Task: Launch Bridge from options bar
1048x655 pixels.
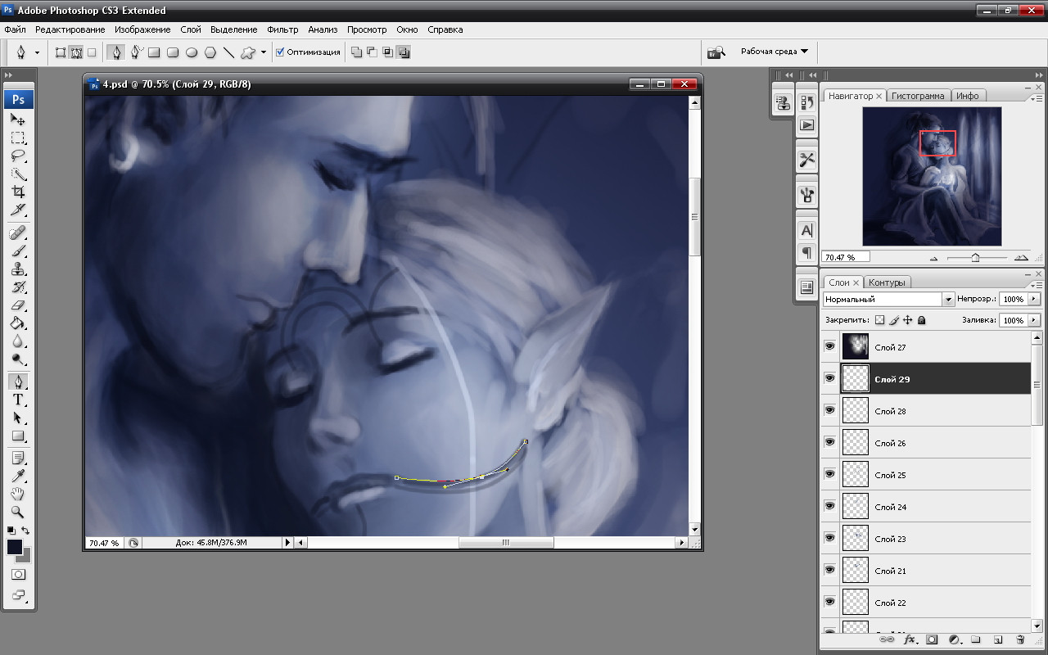Action: click(716, 52)
